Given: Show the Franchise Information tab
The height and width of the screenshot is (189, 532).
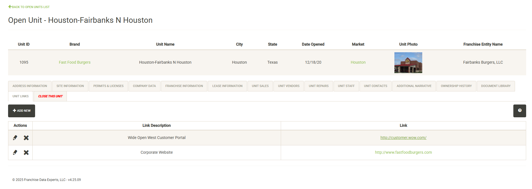Looking at the screenshot, I should (184, 86).
